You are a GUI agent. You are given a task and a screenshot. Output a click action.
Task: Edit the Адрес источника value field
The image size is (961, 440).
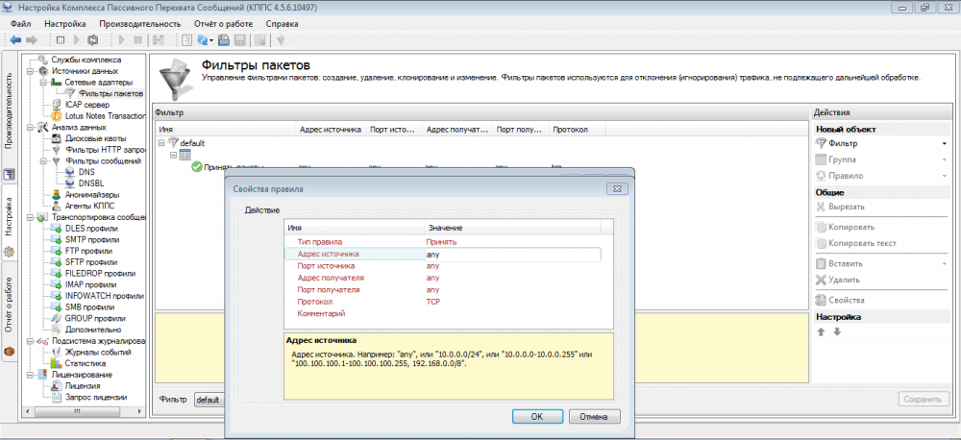coord(512,254)
